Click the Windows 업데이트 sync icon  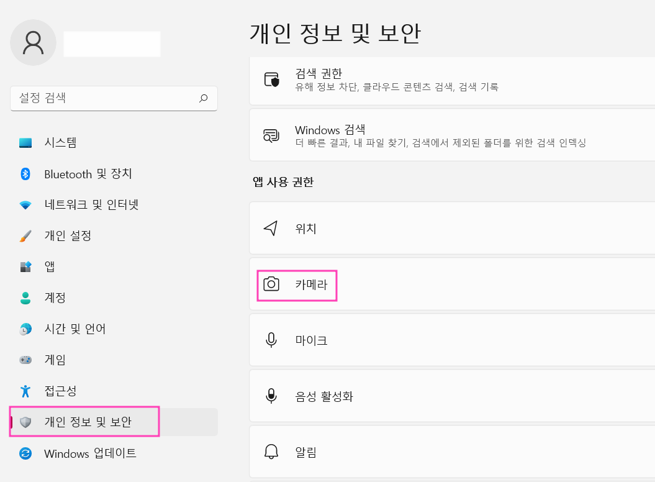25,453
